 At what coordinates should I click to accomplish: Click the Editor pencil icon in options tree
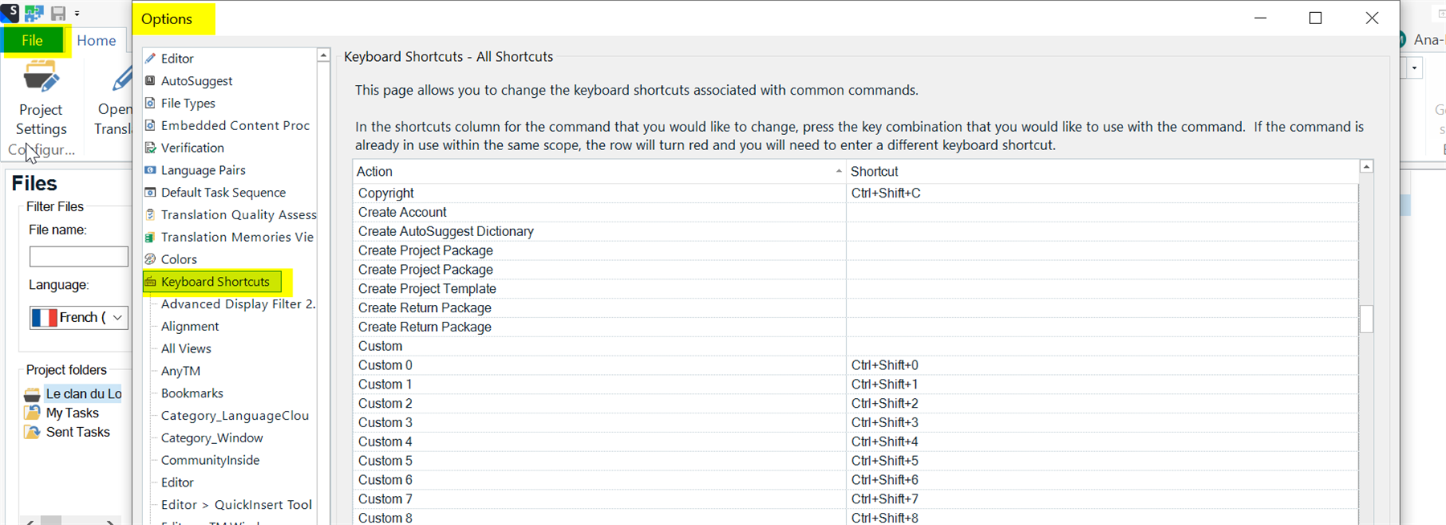tap(150, 59)
